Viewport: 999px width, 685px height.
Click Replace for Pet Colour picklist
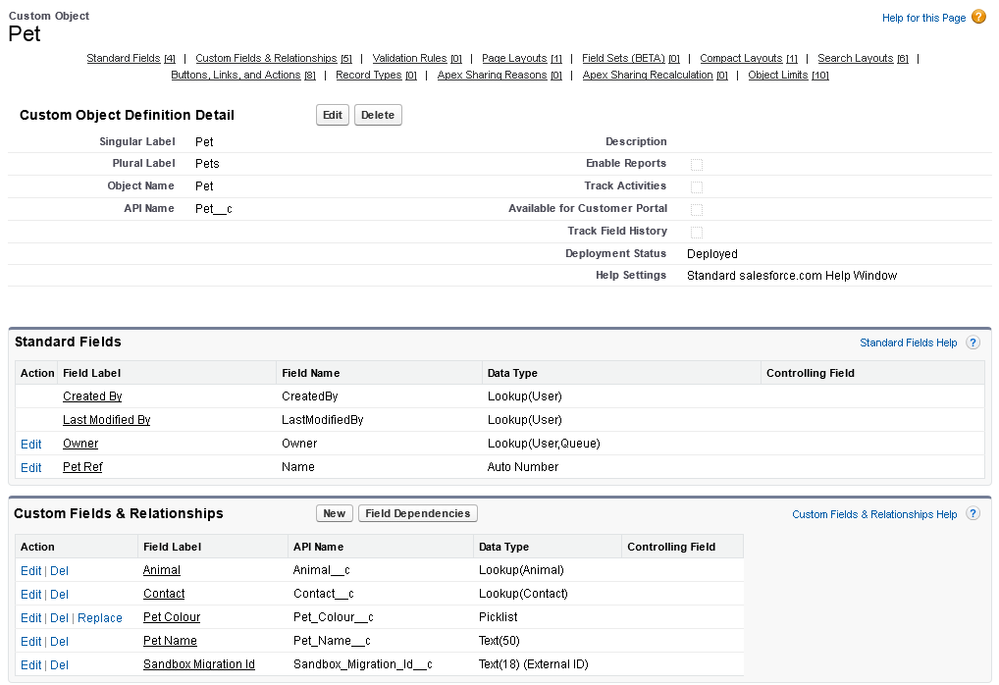coord(100,618)
